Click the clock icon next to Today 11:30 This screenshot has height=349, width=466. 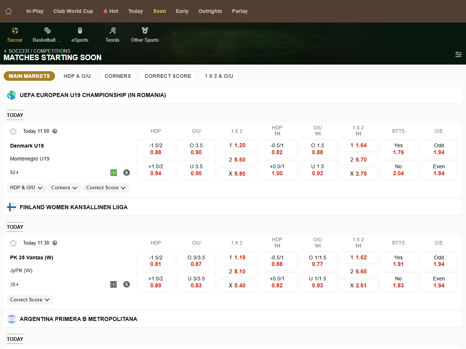click(55, 243)
